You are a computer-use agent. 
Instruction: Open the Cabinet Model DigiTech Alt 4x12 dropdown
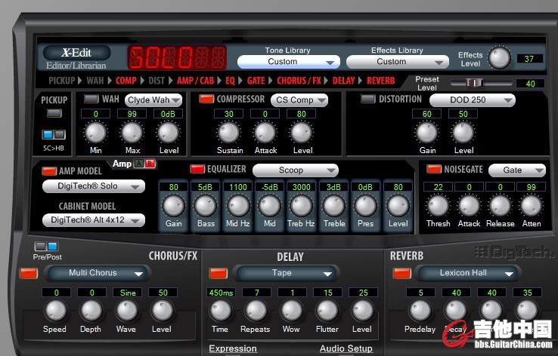[93, 220]
